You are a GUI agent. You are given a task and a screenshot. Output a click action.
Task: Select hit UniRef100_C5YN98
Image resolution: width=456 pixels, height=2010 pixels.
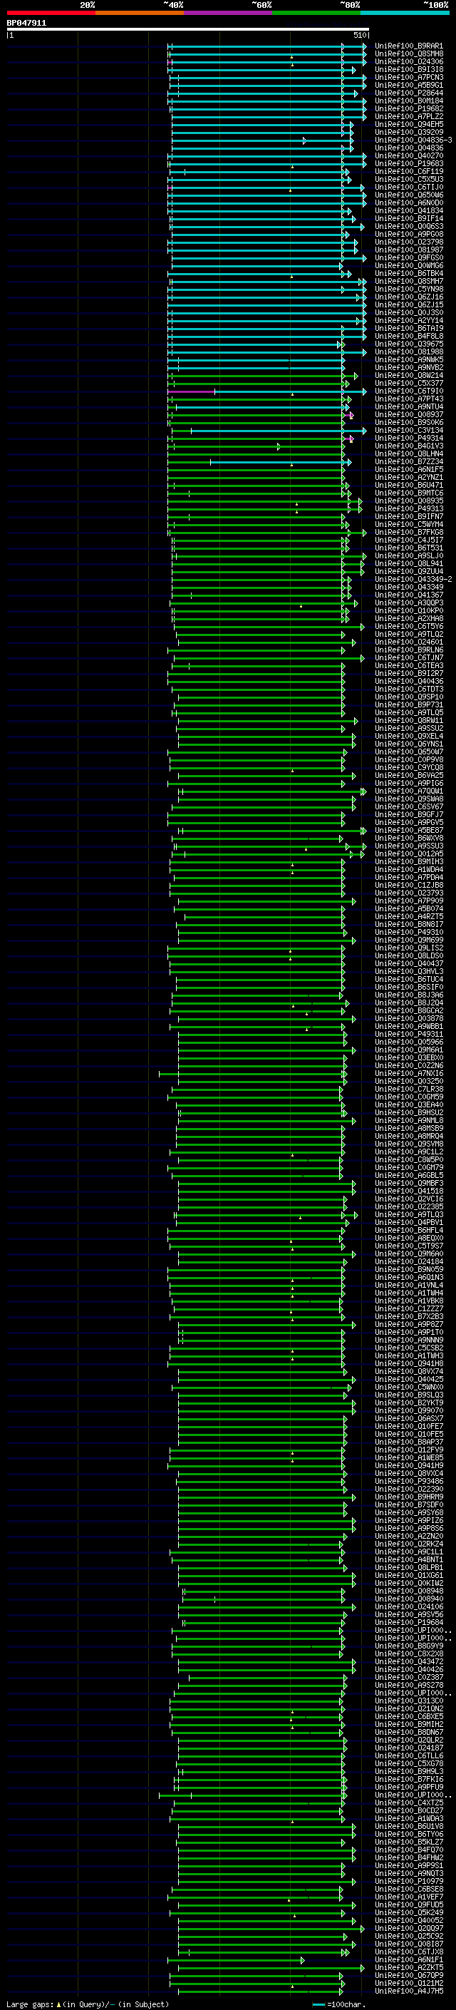408,289
